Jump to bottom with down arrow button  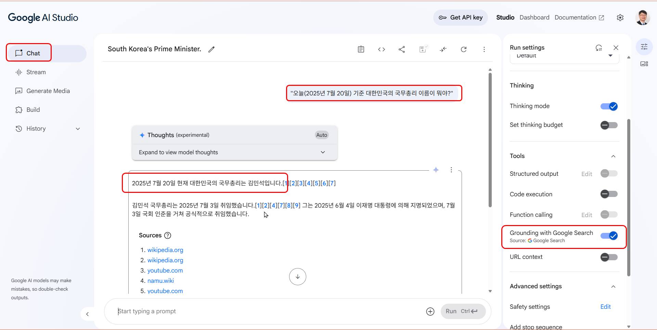point(297,277)
